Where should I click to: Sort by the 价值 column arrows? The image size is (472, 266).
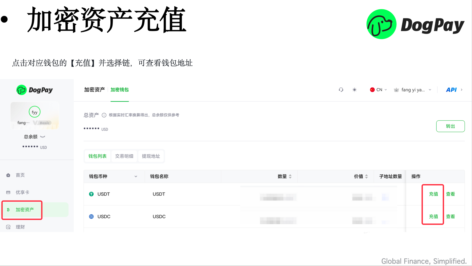(x=367, y=176)
